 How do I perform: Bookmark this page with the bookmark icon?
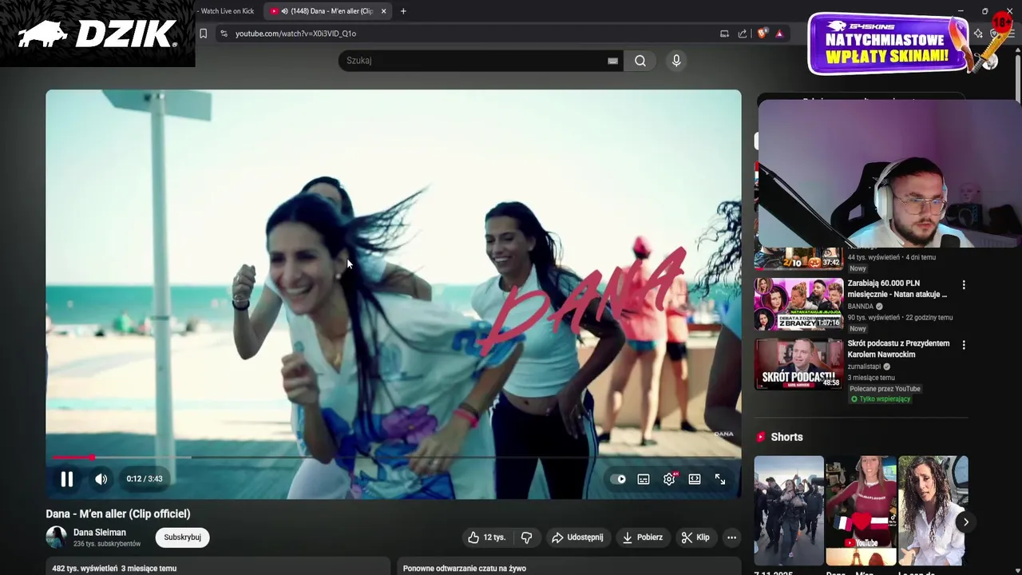pos(204,34)
